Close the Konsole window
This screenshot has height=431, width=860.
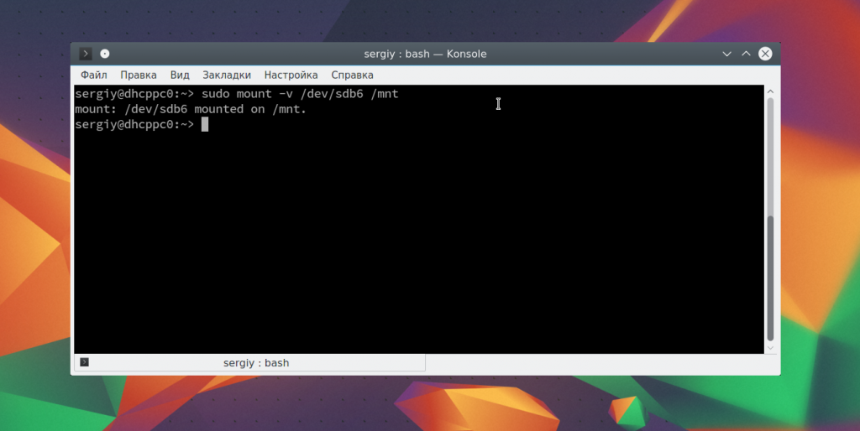click(765, 54)
